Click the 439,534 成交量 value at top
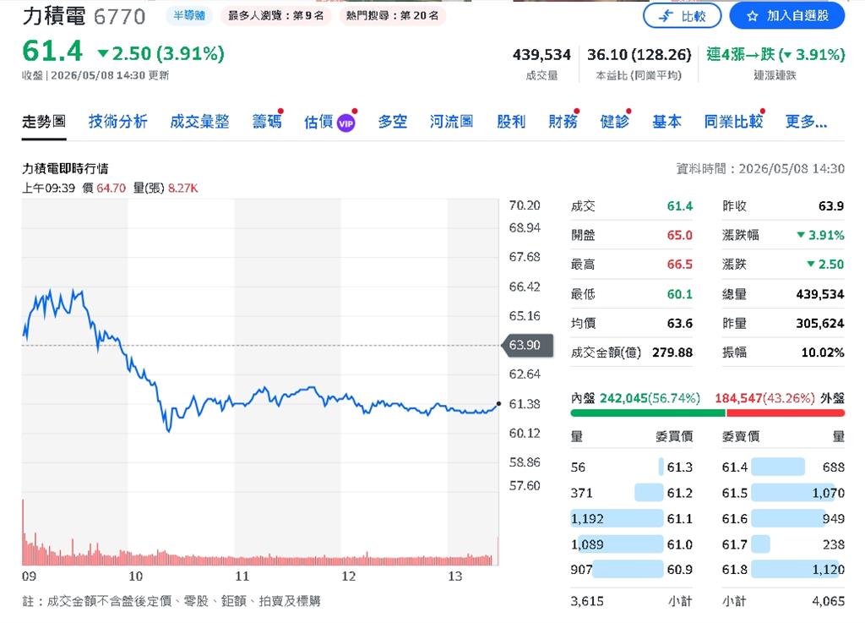865x623 pixels. [x=541, y=55]
